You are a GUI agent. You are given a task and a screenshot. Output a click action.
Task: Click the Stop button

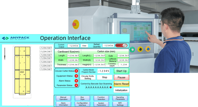coord(105,77)
